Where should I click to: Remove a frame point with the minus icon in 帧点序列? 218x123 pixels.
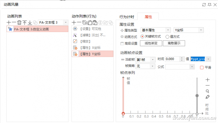coord(207,85)
